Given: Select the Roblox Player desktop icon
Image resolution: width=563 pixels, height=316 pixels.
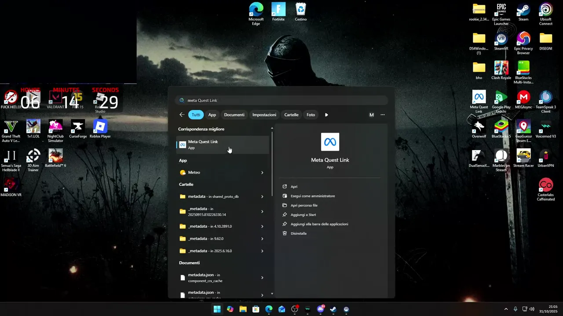Looking at the screenshot, I should (100, 129).
